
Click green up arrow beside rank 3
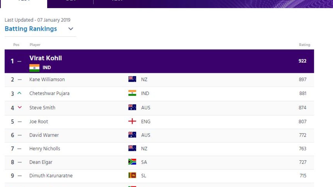pos(19,93)
